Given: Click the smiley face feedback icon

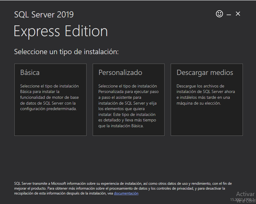Looking at the screenshot, I should pos(219,14).
